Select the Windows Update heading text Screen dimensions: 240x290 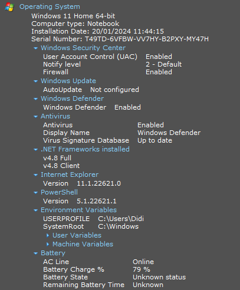coord(68,81)
